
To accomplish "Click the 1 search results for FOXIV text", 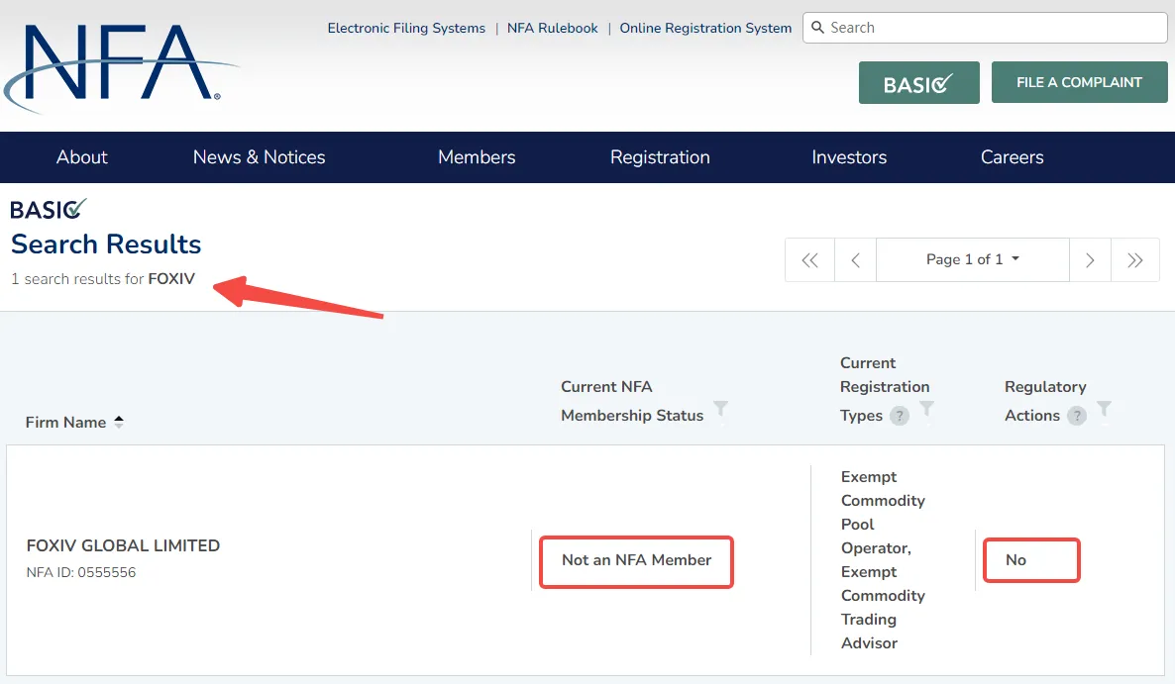I will pos(103,279).
